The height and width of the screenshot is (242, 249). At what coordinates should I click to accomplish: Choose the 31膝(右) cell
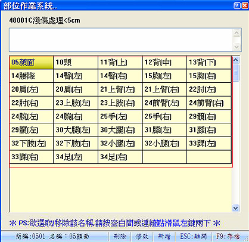click(x=209, y=130)
